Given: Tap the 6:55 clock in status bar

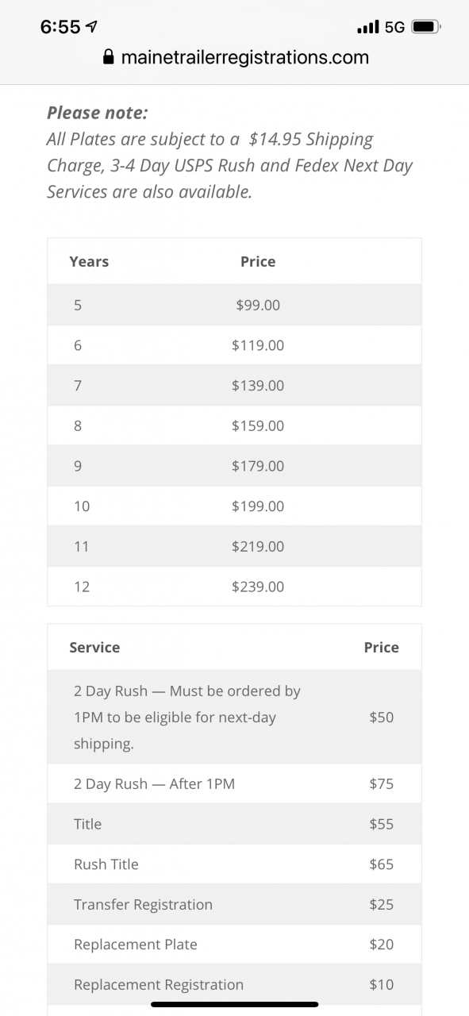Looking at the screenshot, I should click(x=60, y=27).
